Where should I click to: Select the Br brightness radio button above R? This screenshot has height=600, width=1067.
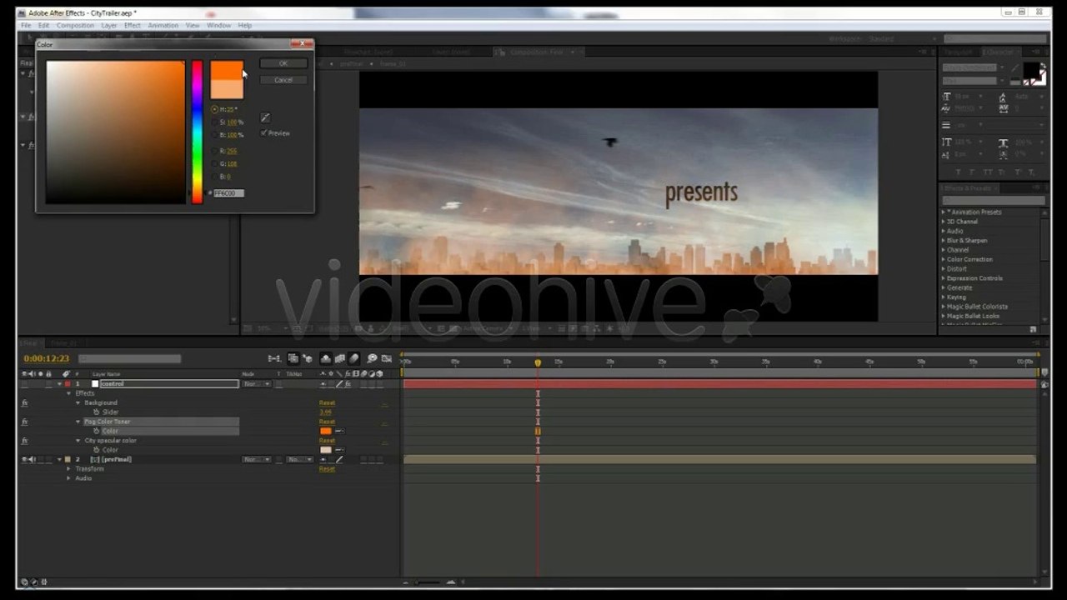click(x=214, y=134)
